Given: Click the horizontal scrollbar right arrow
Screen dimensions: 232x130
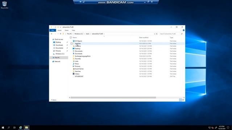Looking at the screenshot, I should pos(184,97).
